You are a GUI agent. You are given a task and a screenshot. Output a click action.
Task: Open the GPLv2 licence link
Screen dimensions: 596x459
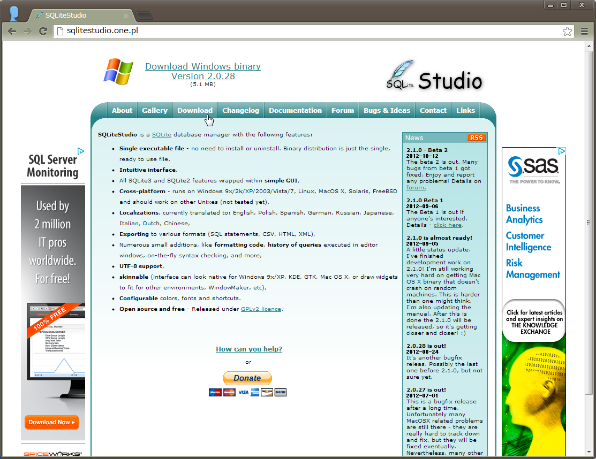click(x=261, y=309)
